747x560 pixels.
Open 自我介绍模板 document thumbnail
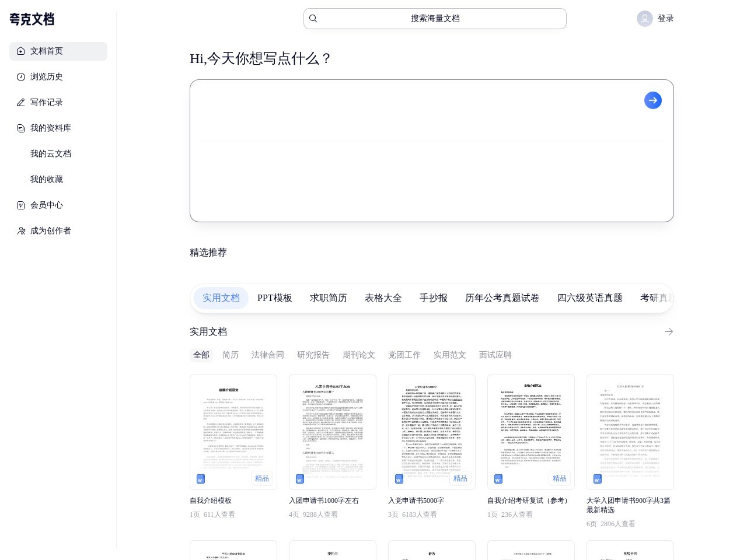pyautogui.click(x=233, y=432)
